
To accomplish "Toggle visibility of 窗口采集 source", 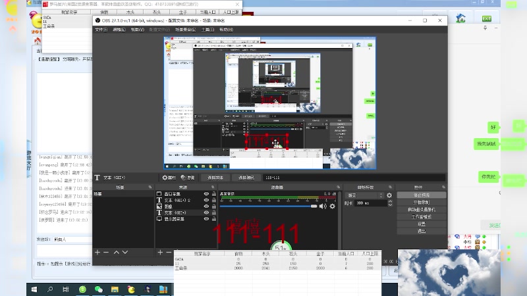I will tap(206, 194).
